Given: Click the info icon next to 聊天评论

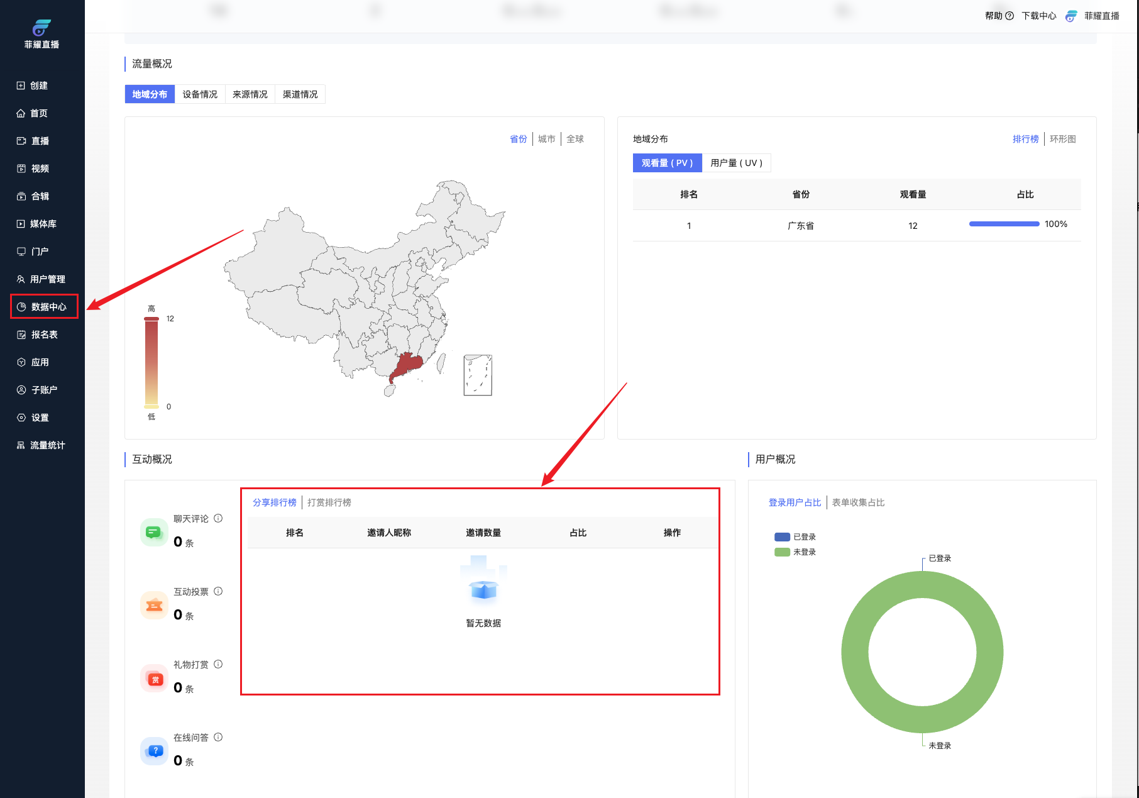Looking at the screenshot, I should tap(218, 518).
